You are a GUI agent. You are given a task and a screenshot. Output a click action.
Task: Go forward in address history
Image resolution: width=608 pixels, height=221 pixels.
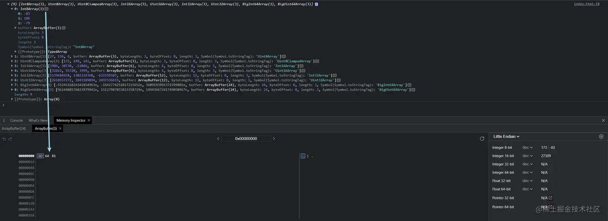click(10, 139)
